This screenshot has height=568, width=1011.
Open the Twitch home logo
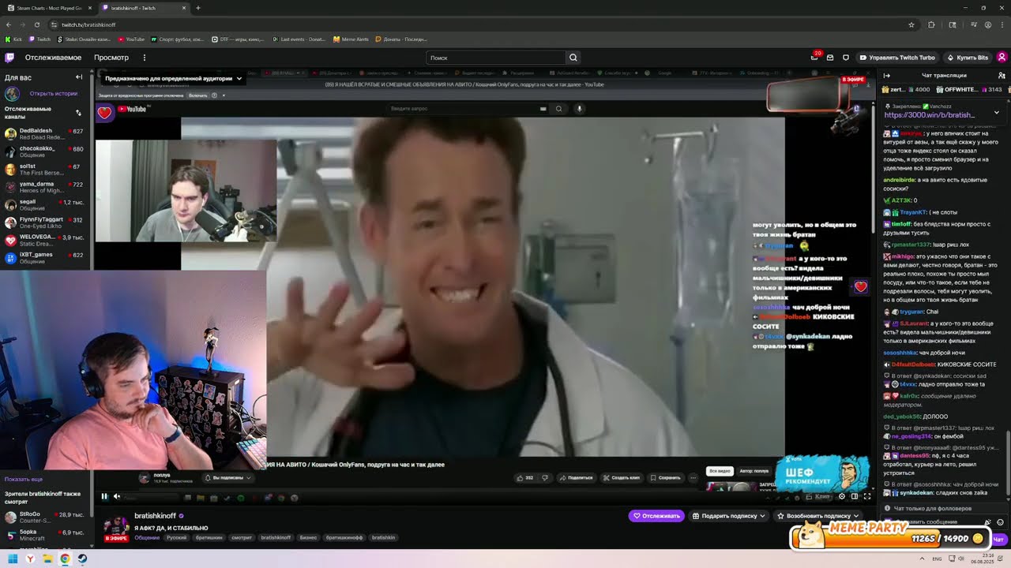click(9, 58)
